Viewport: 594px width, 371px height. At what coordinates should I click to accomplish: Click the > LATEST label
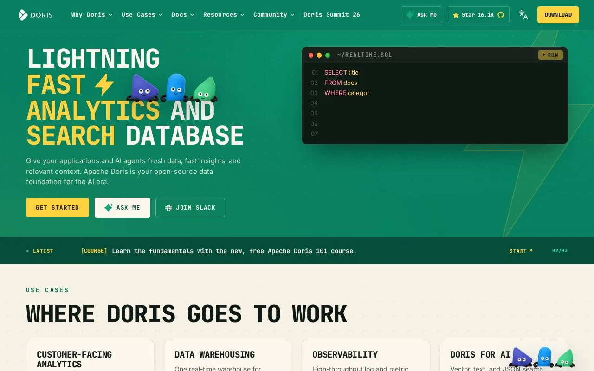pos(40,251)
